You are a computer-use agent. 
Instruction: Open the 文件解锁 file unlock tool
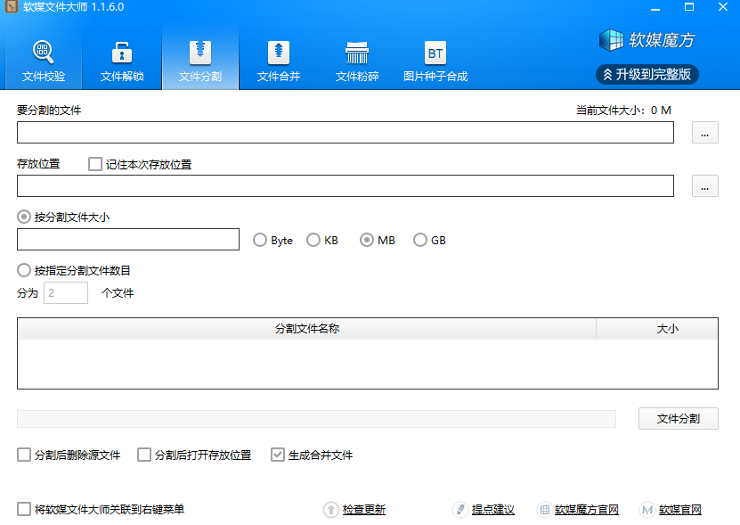coord(122,60)
